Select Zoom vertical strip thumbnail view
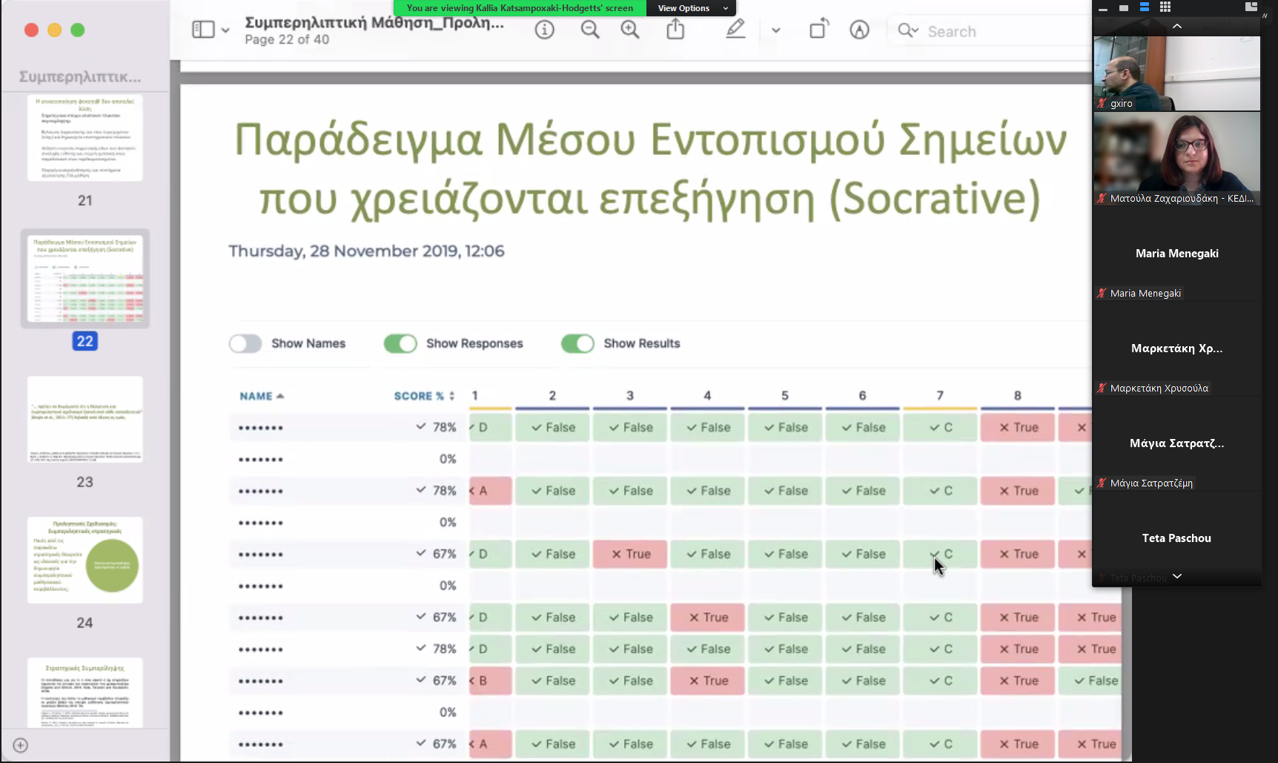This screenshot has height=763, width=1278. 1145,7
